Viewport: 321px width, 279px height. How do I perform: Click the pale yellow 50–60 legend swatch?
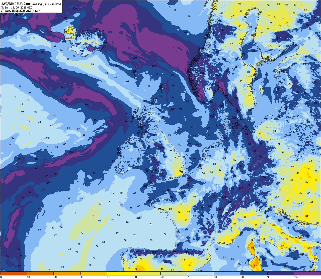[147, 273]
